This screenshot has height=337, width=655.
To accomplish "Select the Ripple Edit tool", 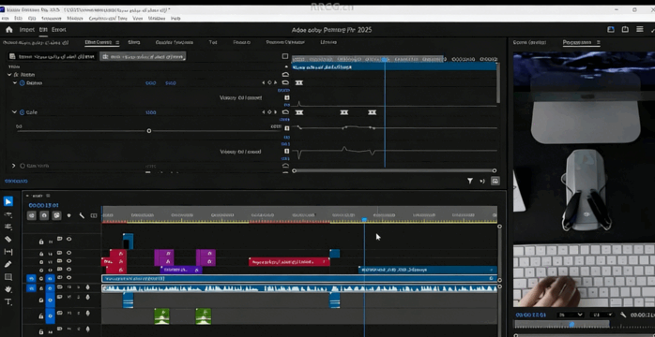I will click(8, 227).
